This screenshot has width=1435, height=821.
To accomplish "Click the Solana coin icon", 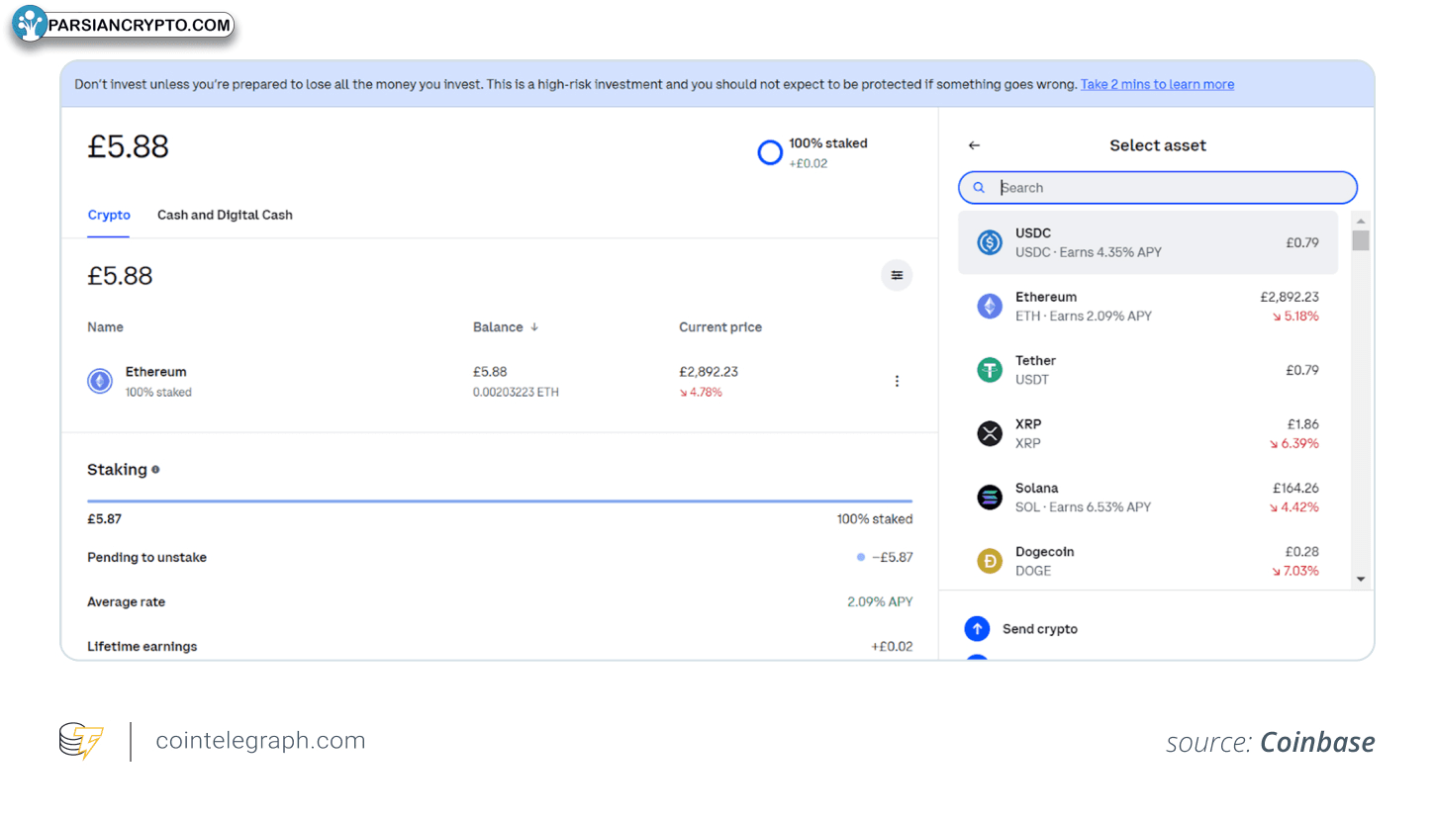I will click(x=990, y=498).
